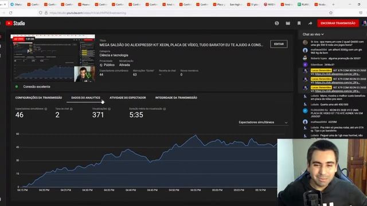
Task: Click the YouTube Studio logo
Action: coord(15,23)
